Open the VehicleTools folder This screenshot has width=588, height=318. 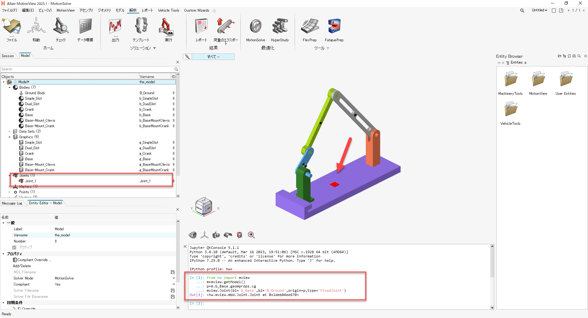click(511, 109)
